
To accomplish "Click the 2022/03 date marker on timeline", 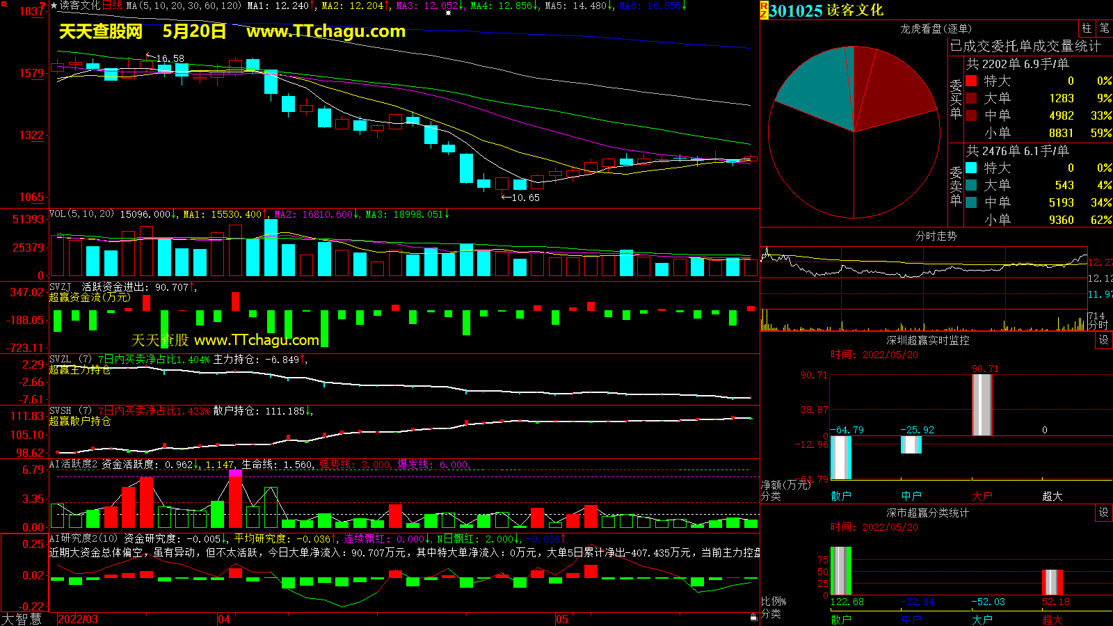I will pos(77,619).
